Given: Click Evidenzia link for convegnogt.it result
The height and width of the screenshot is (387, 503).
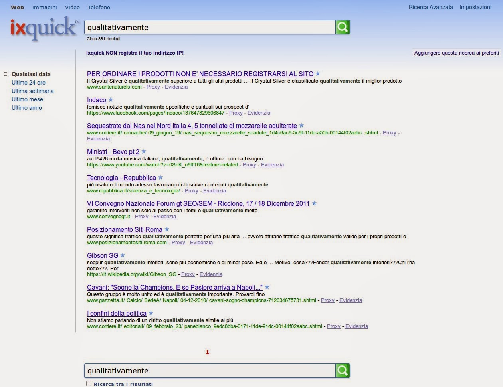Looking at the screenshot, I should coord(164,217).
